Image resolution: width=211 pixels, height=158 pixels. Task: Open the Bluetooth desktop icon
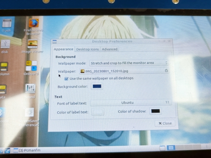(3, 113)
